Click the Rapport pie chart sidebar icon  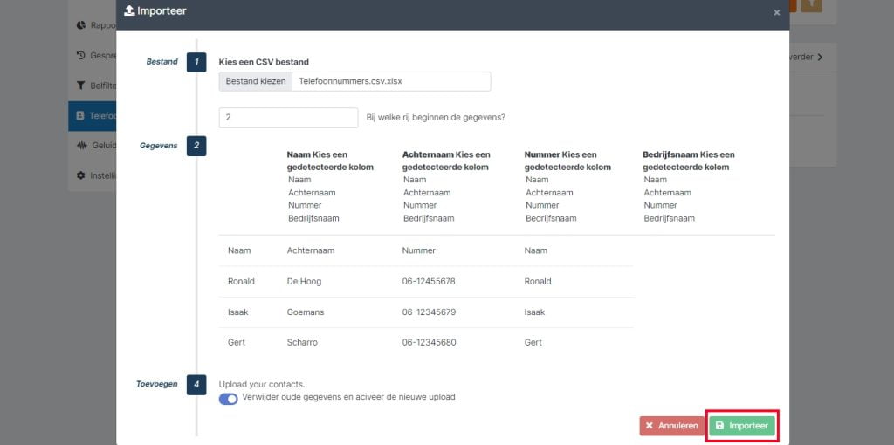coord(81,25)
